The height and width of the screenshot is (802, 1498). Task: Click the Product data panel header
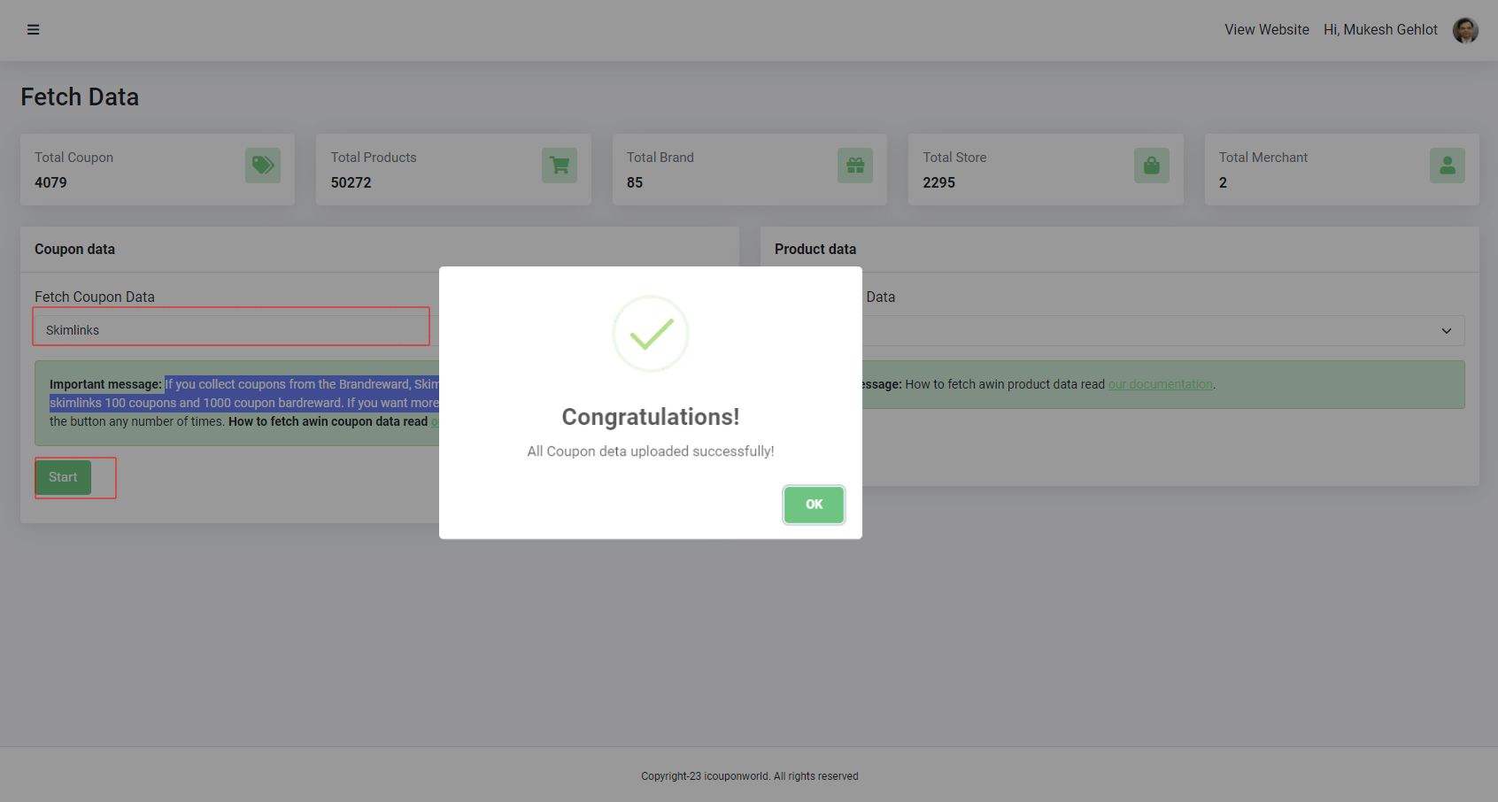[815, 250]
